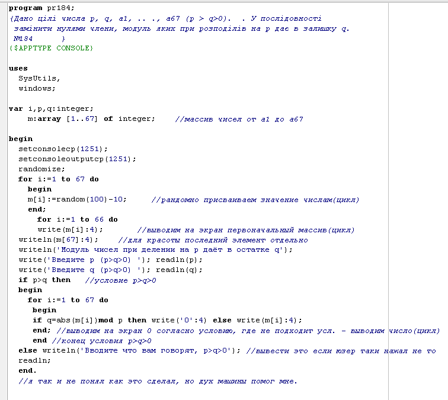Click the 'var i,p,q:integer;' declaration
Viewport: 448px width, 400px height.
(x=51, y=108)
